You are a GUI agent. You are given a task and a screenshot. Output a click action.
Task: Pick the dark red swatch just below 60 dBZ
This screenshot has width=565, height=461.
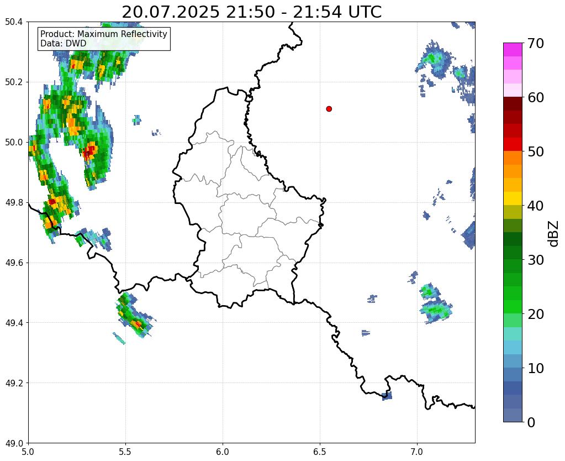coord(513,103)
